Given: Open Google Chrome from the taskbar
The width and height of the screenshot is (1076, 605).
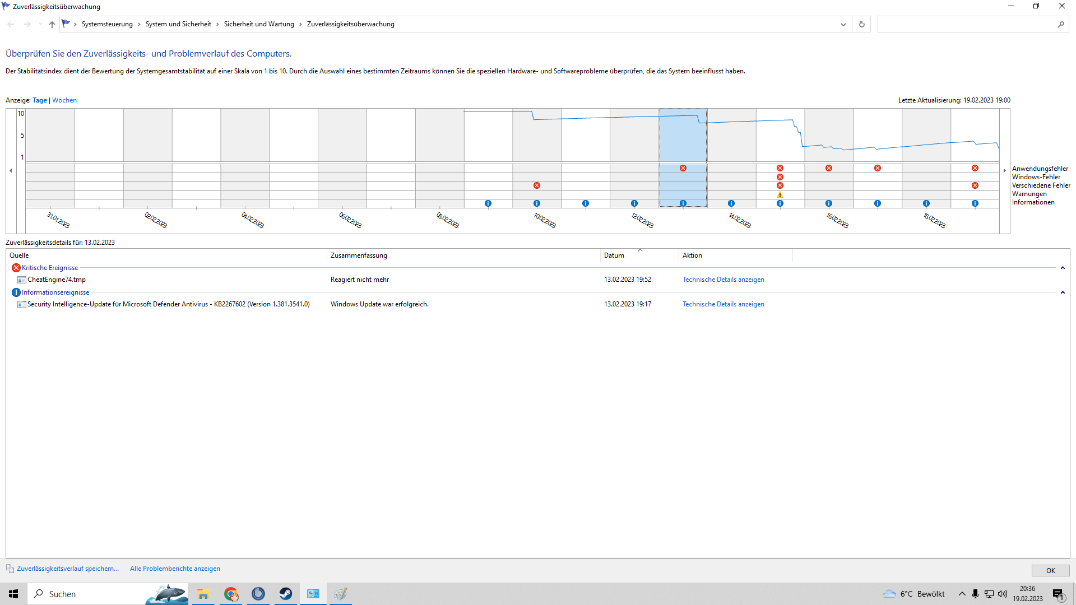Looking at the screenshot, I should click(231, 594).
